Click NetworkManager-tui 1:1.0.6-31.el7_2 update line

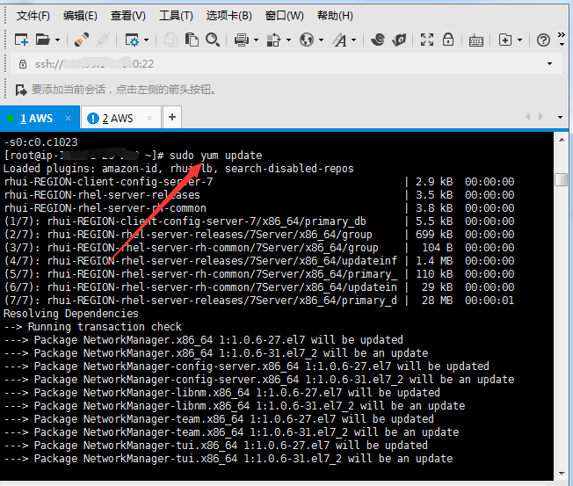(228, 459)
